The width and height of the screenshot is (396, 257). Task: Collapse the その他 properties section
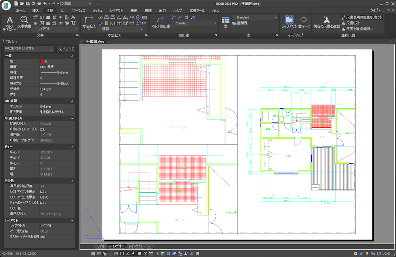tap(72, 181)
